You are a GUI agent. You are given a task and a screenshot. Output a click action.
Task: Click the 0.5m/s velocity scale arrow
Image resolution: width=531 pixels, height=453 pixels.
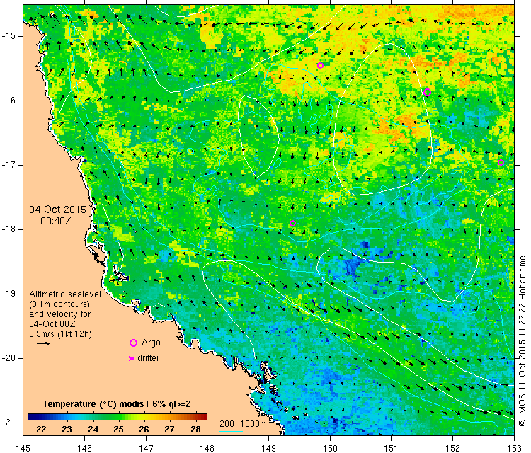(x=43, y=344)
